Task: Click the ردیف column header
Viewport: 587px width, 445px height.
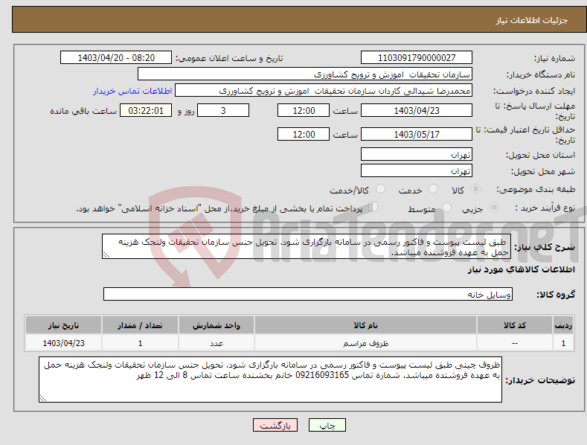Action: [563, 325]
